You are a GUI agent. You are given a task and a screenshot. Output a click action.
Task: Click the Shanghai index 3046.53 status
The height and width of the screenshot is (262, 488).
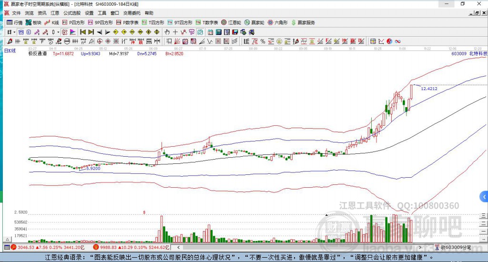click(48, 247)
